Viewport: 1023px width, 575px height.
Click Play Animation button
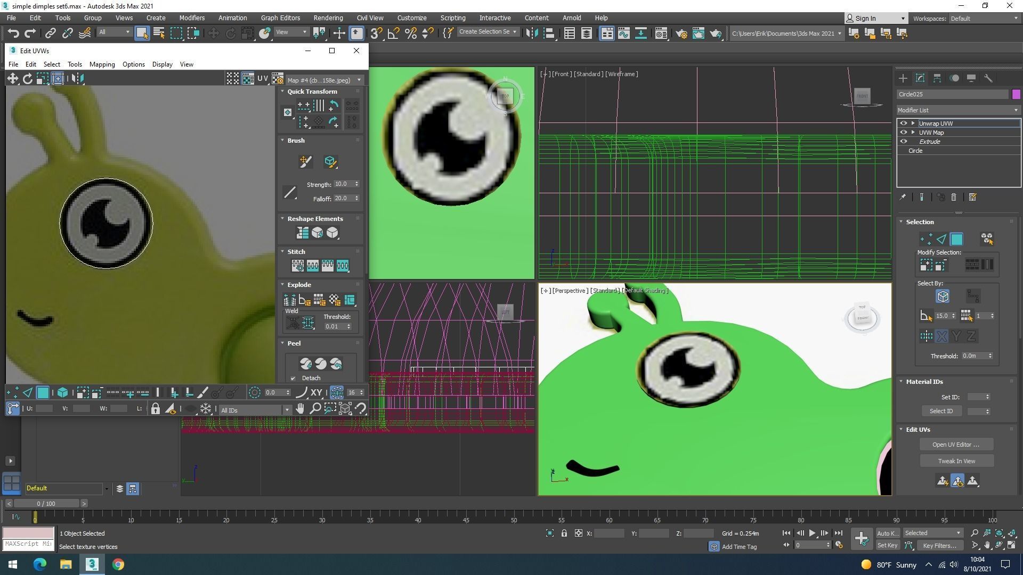(x=812, y=533)
